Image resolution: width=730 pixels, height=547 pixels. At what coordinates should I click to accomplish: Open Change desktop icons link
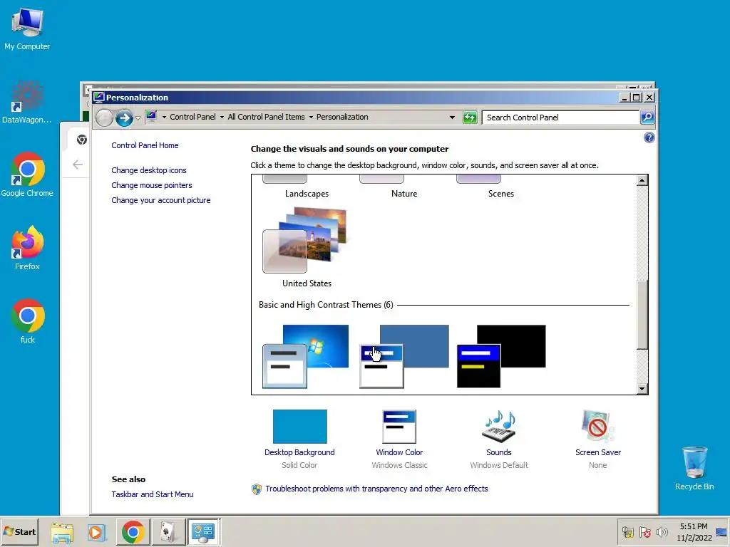[148, 170]
